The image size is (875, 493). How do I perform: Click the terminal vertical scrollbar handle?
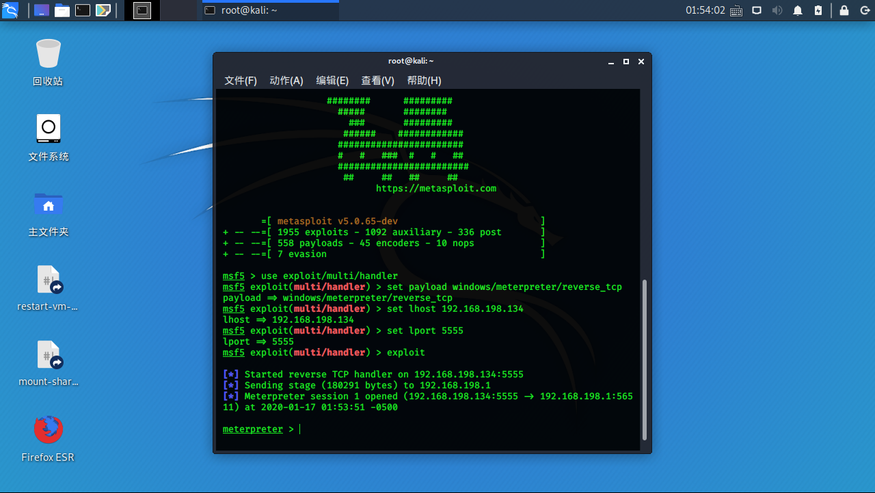click(643, 360)
